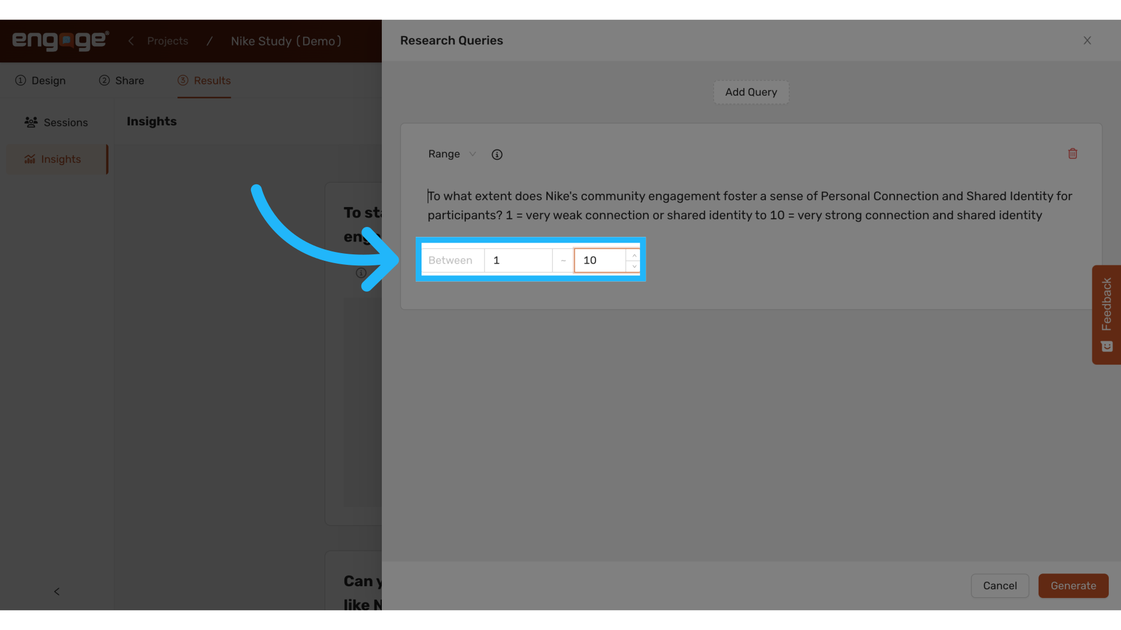Click the Add Query button

(751, 92)
